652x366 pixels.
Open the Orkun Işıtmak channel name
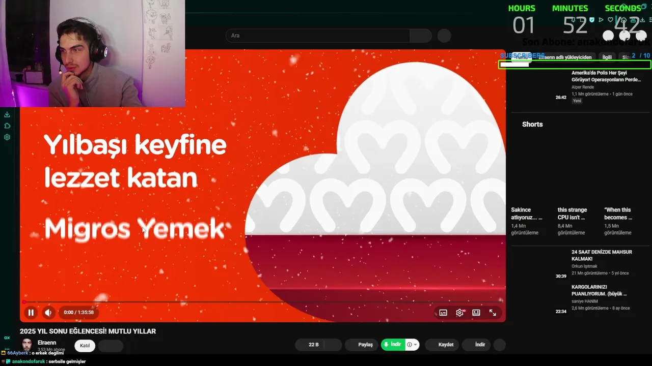(584, 266)
